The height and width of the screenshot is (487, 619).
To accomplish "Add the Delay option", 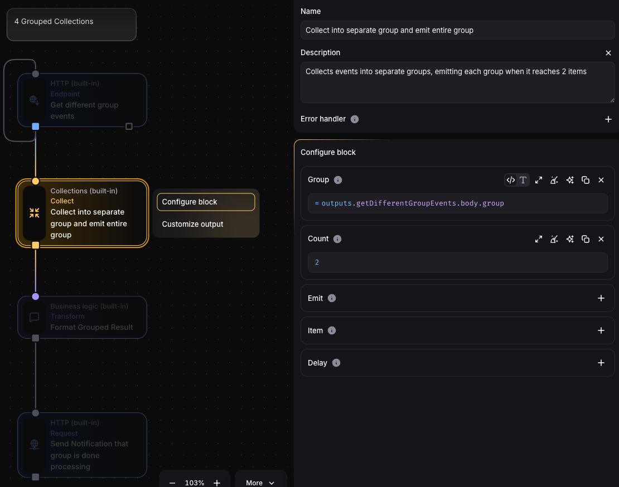I will 601,363.
